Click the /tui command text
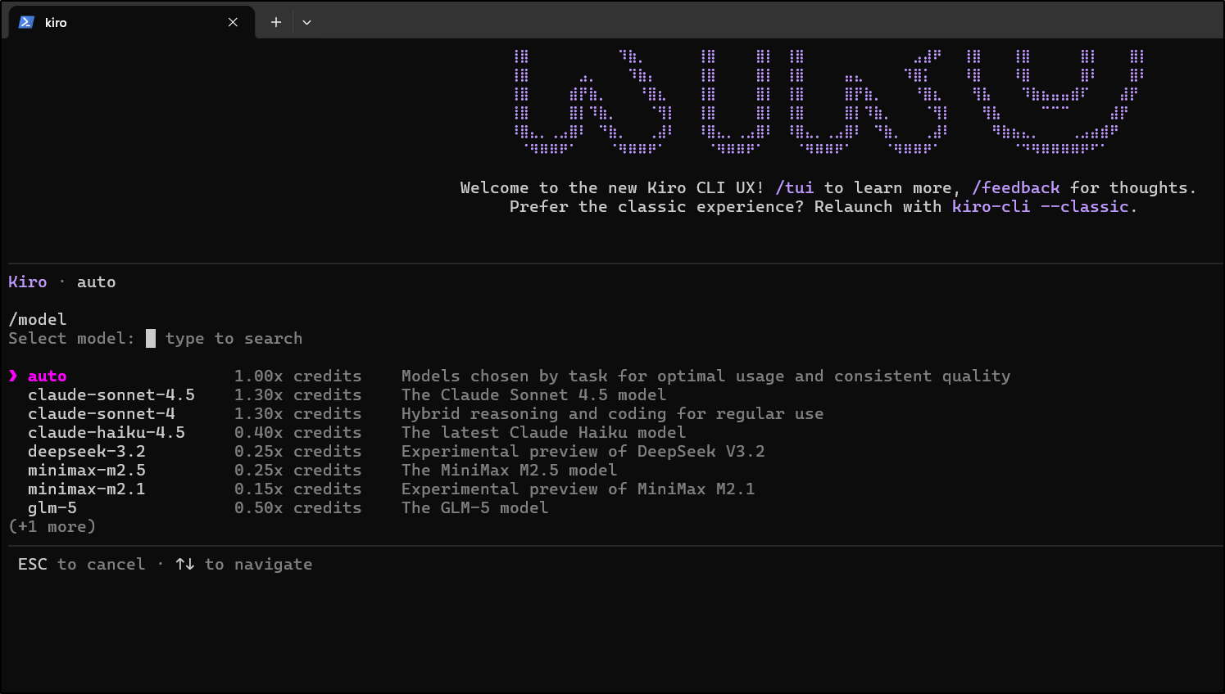The width and height of the screenshot is (1225, 694). 795,188
